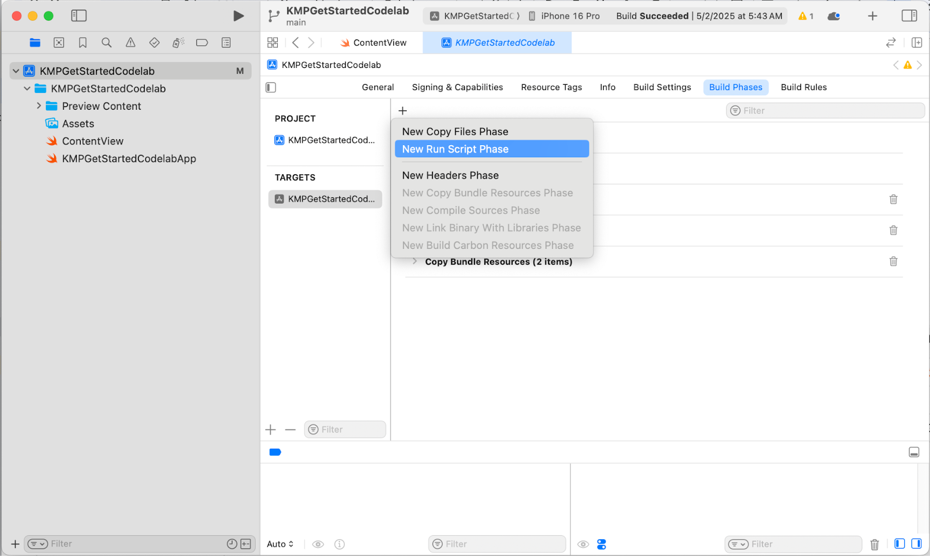Click the add editor split icon

coord(917,42)
